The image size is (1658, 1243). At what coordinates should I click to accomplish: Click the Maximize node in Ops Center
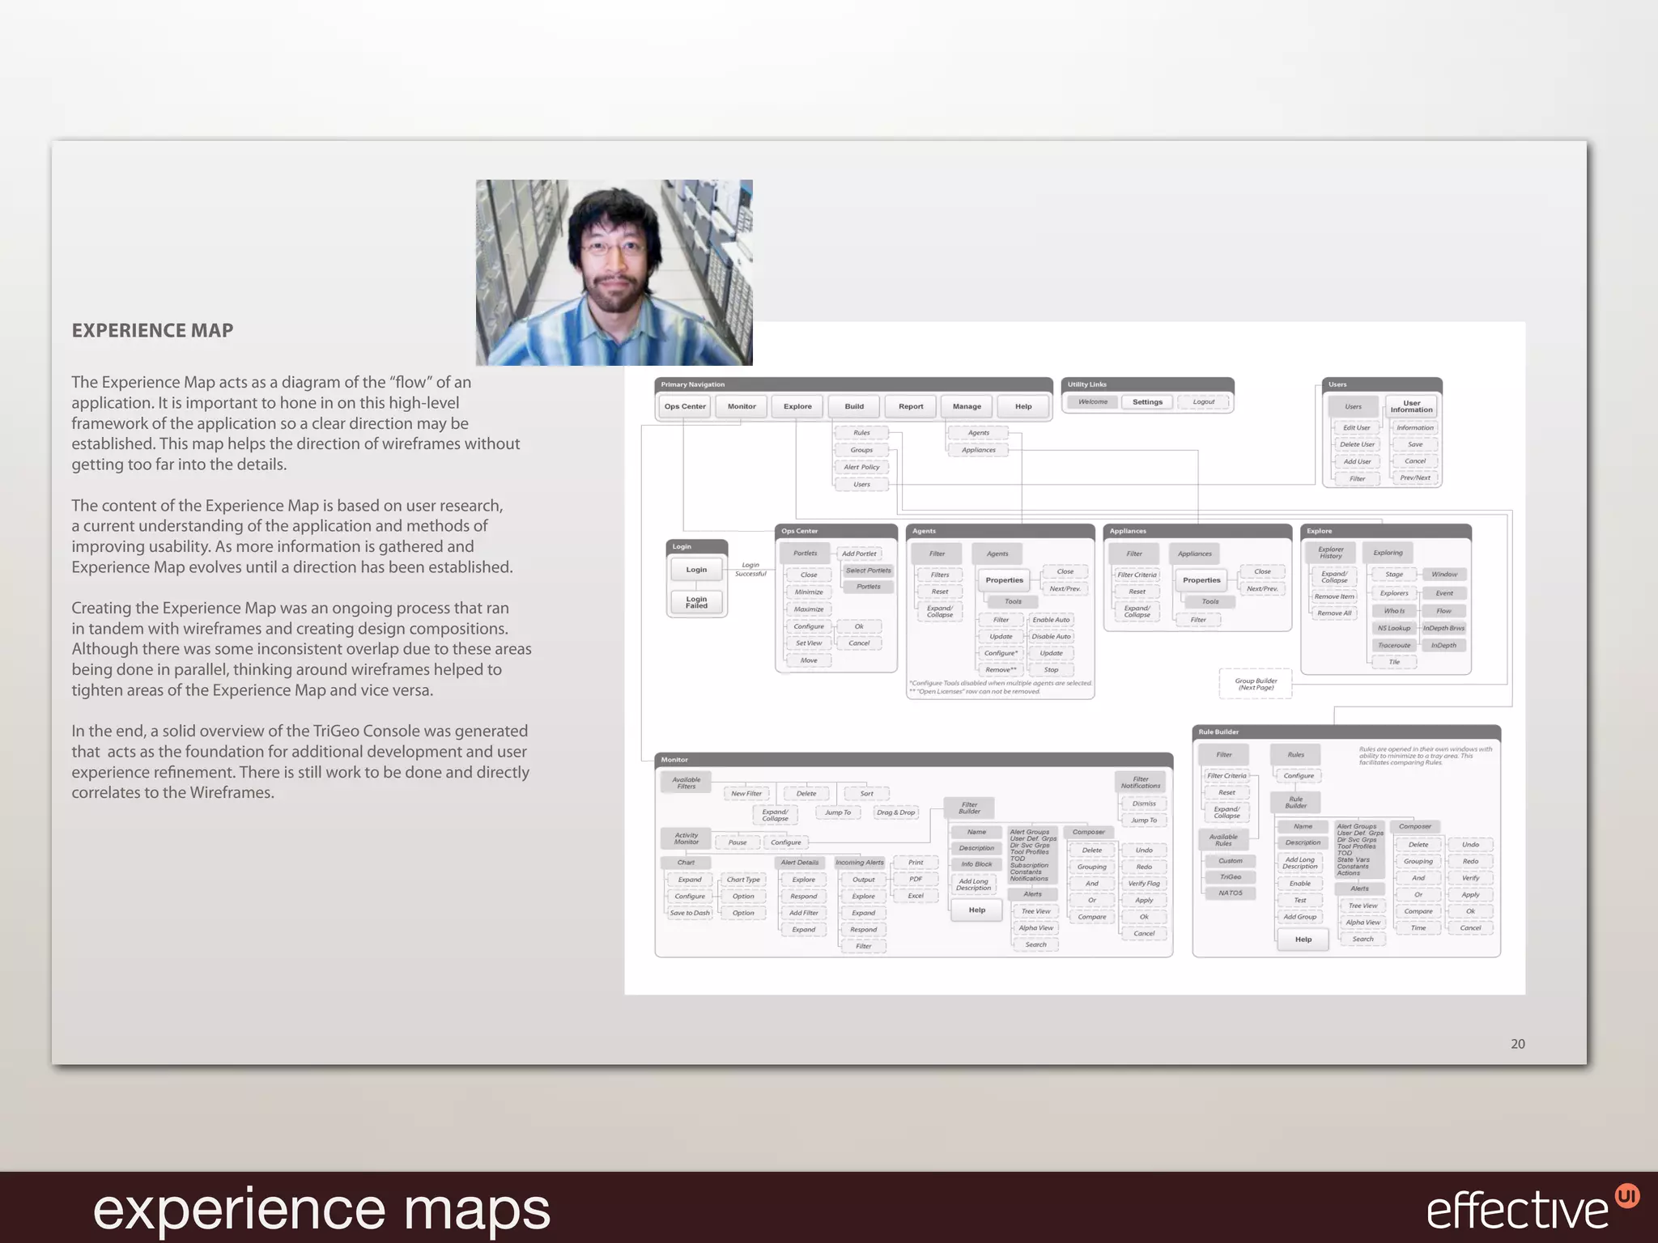(x=809, y=609)
